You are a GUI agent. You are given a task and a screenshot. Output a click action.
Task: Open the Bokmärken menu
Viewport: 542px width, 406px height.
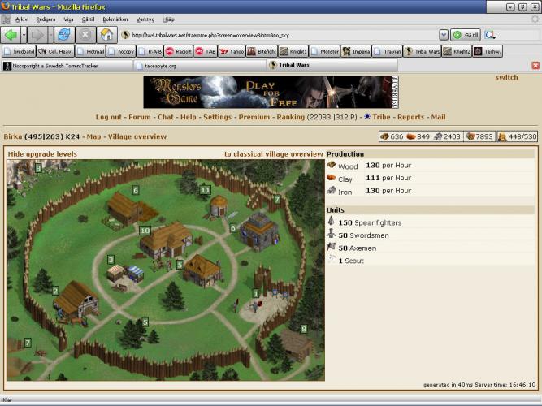pyautogui.click(x=114, y=18)
